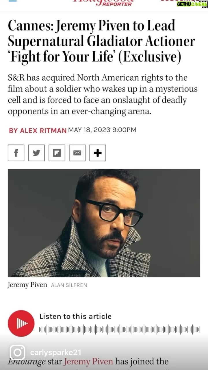
Task: Open the hamburger menu at top left
Action: tap(13, 1)
